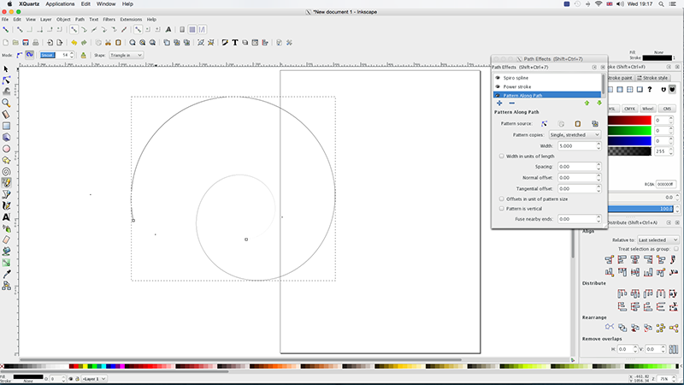Toggle visibility of Power stroke effect
This screenshot has width=684, height=385.
(x=498, y=87)
